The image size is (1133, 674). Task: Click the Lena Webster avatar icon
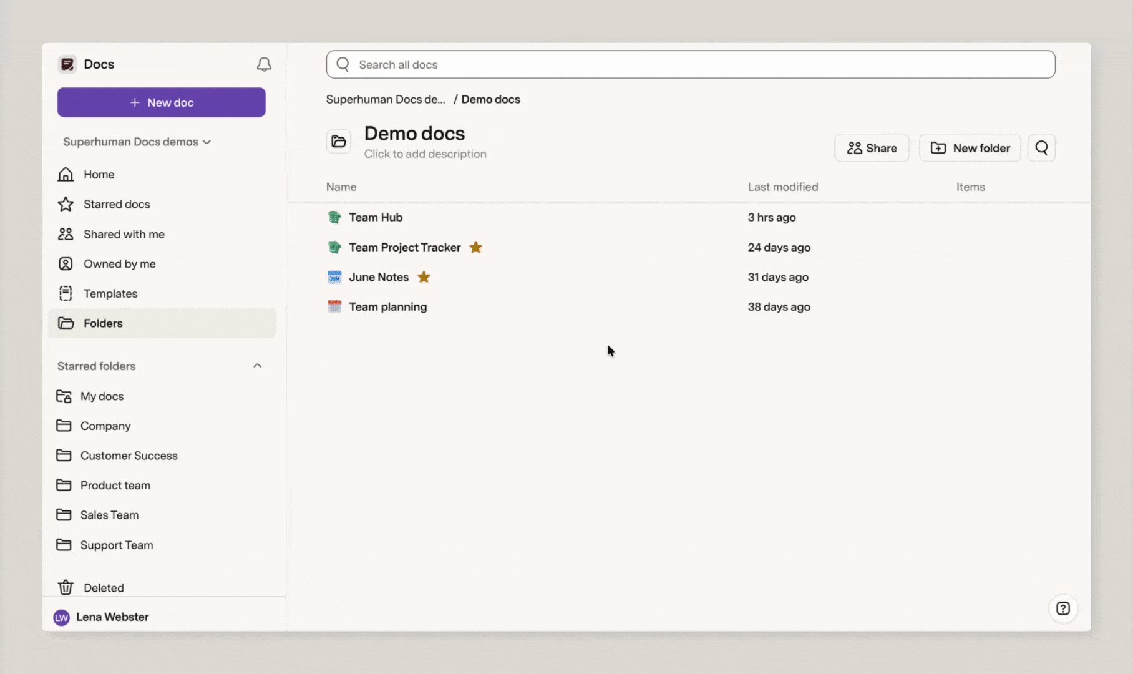pyautogui.click(x=61, y=617)
